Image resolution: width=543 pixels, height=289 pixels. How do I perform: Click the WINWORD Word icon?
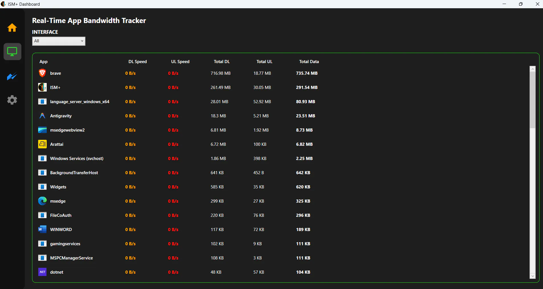(42, 229)
